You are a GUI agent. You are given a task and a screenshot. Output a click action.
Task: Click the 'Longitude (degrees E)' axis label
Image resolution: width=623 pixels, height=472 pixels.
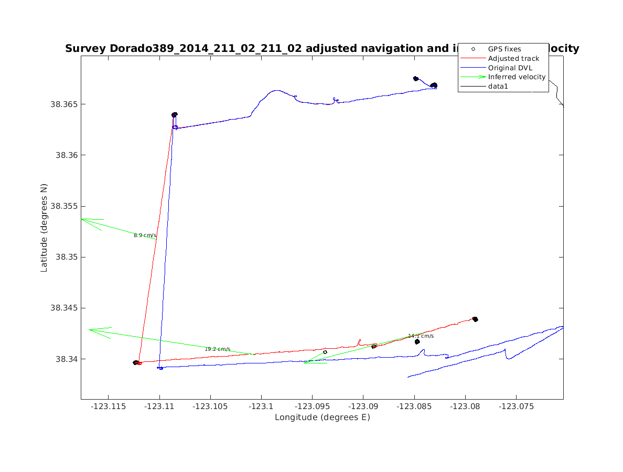pos(322,417)
